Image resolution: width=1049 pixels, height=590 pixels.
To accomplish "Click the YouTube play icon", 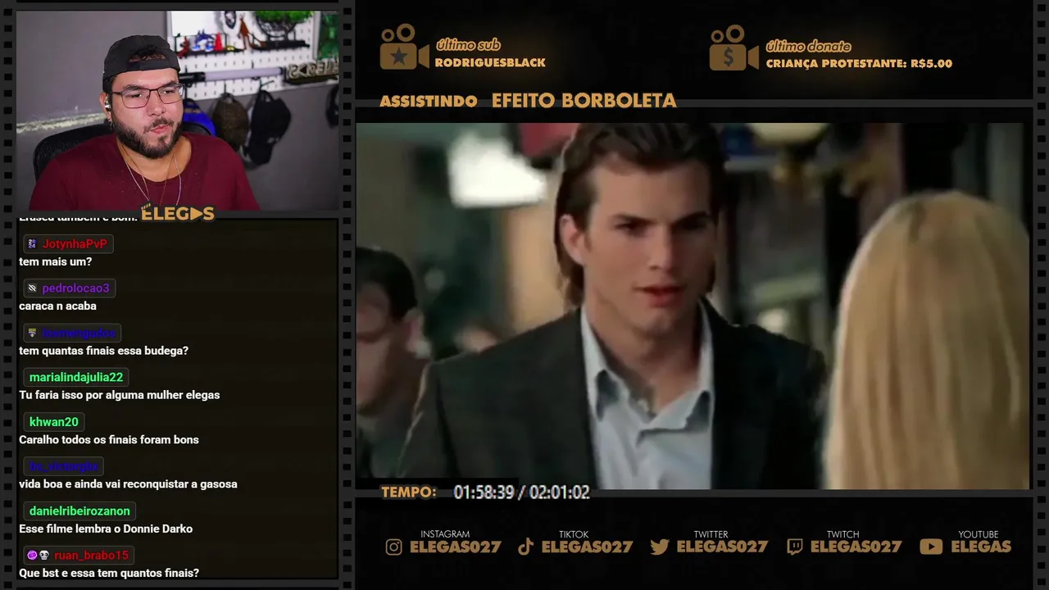I will point(931,547).
